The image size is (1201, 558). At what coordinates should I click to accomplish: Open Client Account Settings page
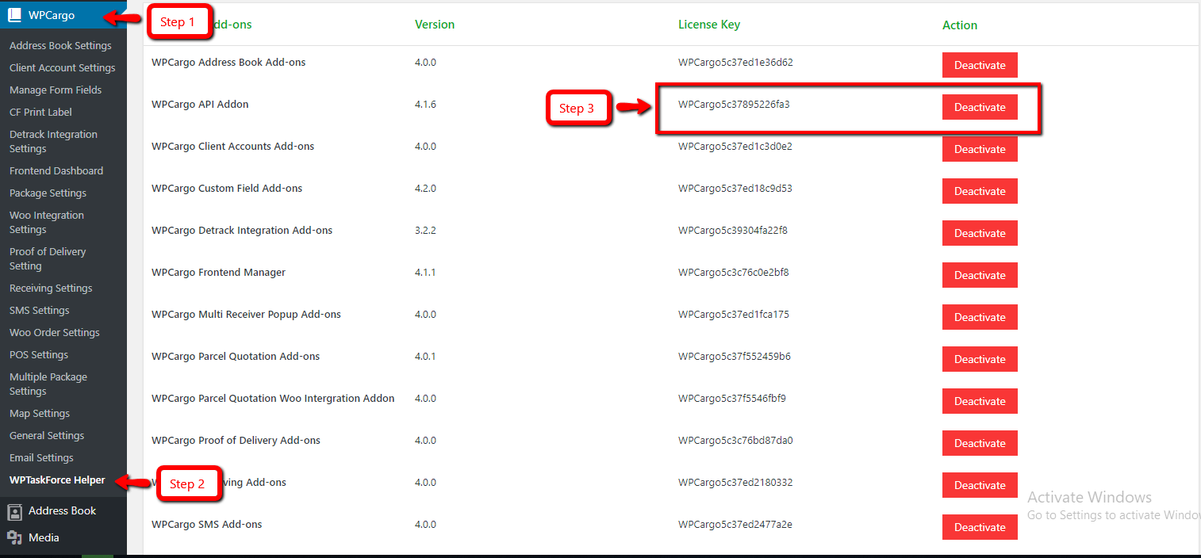click(62, 68)
